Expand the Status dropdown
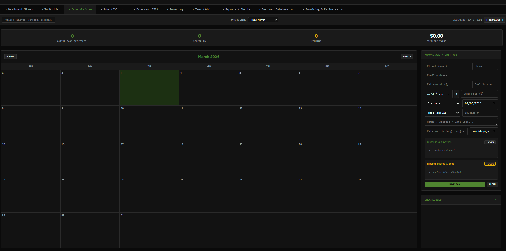Screen dimensions: 506x251 click(442, 103)
